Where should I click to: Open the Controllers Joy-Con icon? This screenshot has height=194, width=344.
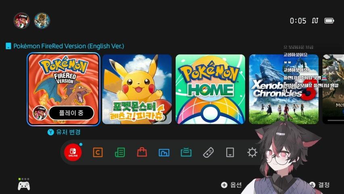[x=208, y=152]
